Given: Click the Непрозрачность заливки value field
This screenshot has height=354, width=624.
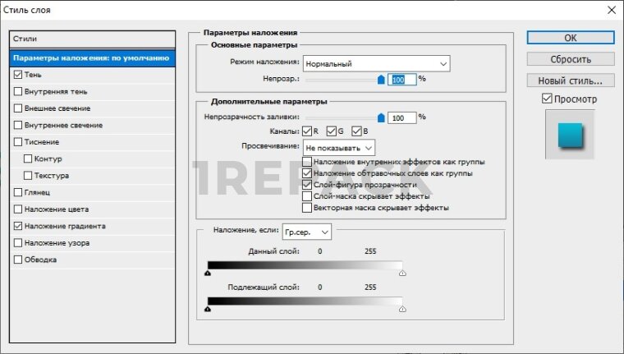Looking at the screenshot, I should point(402,117).
